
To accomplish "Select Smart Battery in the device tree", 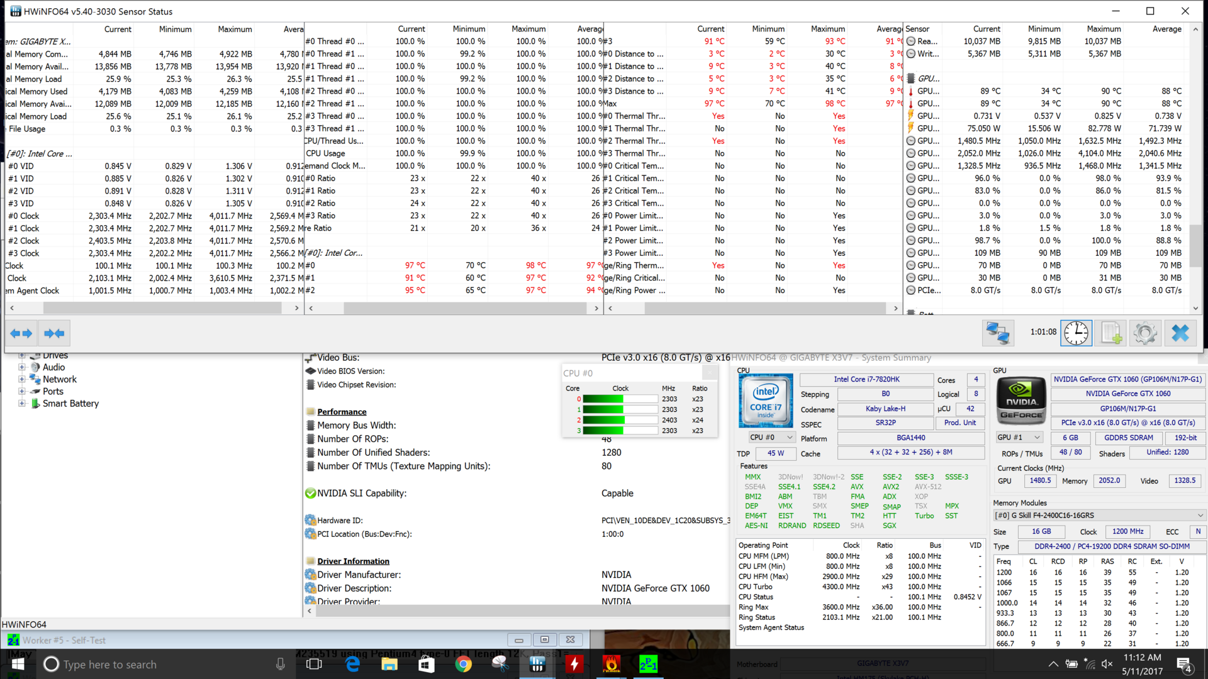I will (x=70, y=404).
